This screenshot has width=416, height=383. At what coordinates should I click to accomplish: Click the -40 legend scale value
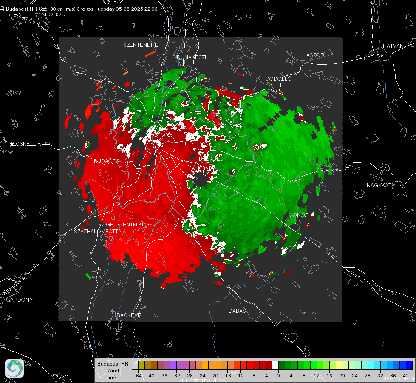[x=151, y=376]
